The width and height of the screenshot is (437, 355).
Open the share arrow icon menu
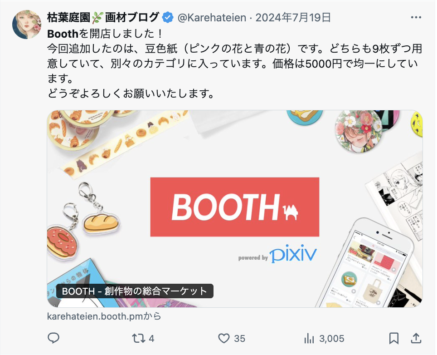click(x=416, y=338)
